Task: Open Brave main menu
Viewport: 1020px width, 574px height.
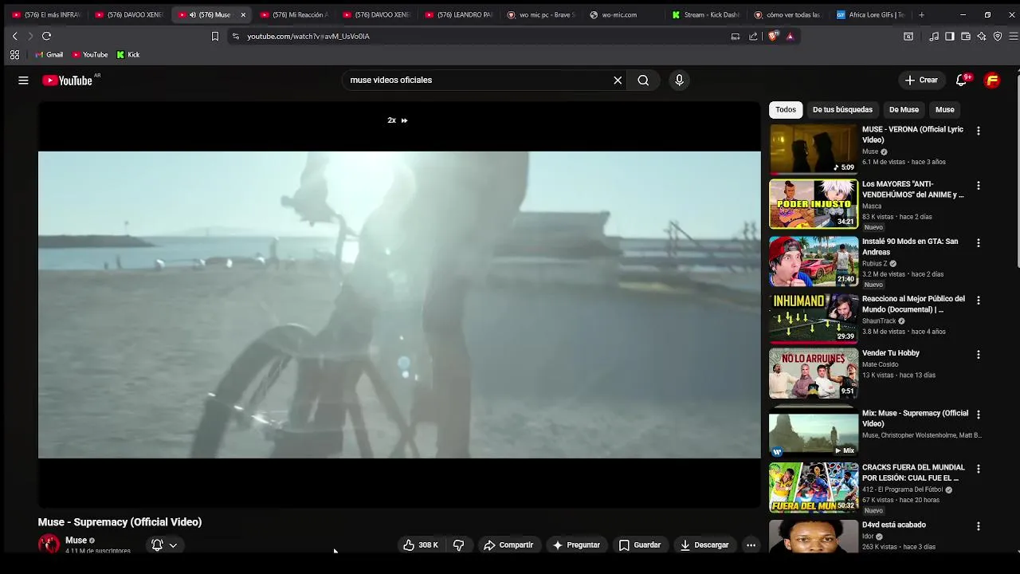Action: point(1014,36)
